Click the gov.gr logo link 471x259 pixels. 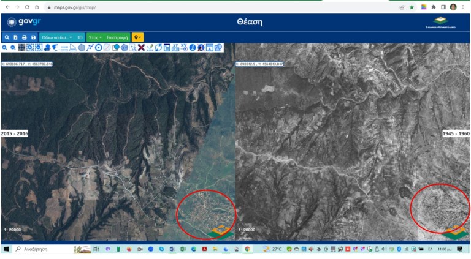pyautogui.click(x=23, y=22)
